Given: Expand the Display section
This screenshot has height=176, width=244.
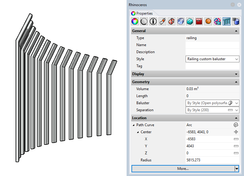Looking at the screenshot, I should pos(236,74).
